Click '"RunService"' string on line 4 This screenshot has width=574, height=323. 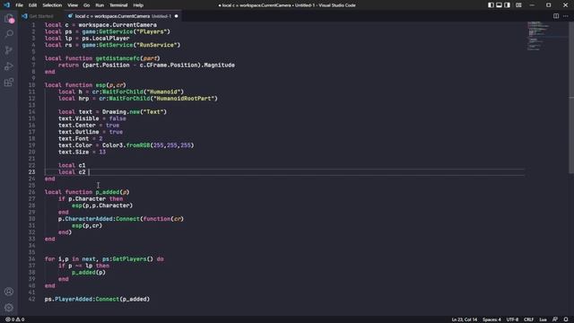(157, 45)
